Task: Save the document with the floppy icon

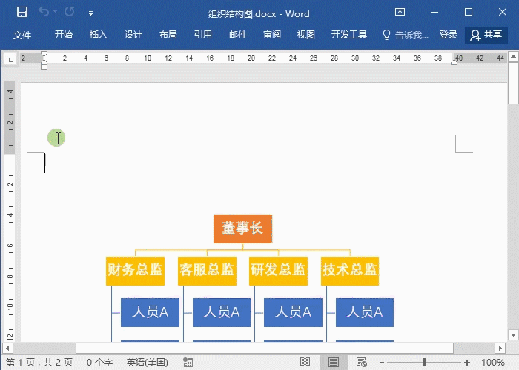Action: [22, 13]
